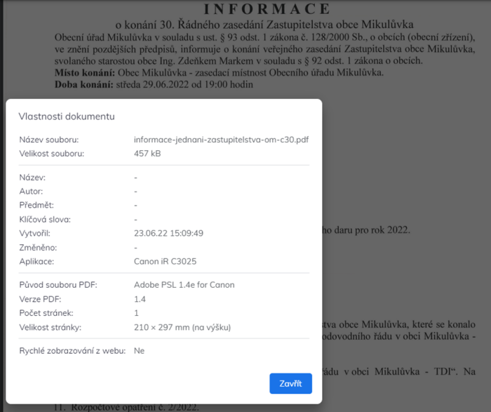
Task: Click the application value Canon iR C3025
Action: (165, 261)
